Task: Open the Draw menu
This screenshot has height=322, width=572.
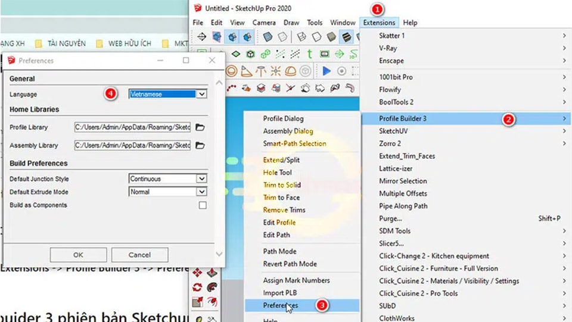Action: tap(291, 23)
